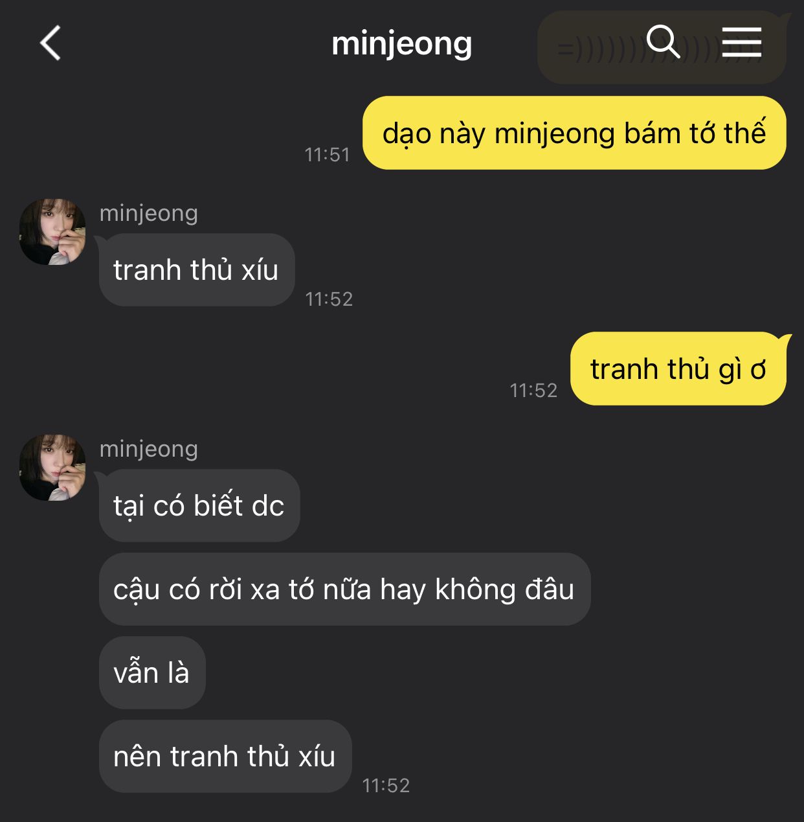804x822 pixels.
Task: Open minjeong's avatar beside 'tại có biết dc'
Action: [52, 468]
